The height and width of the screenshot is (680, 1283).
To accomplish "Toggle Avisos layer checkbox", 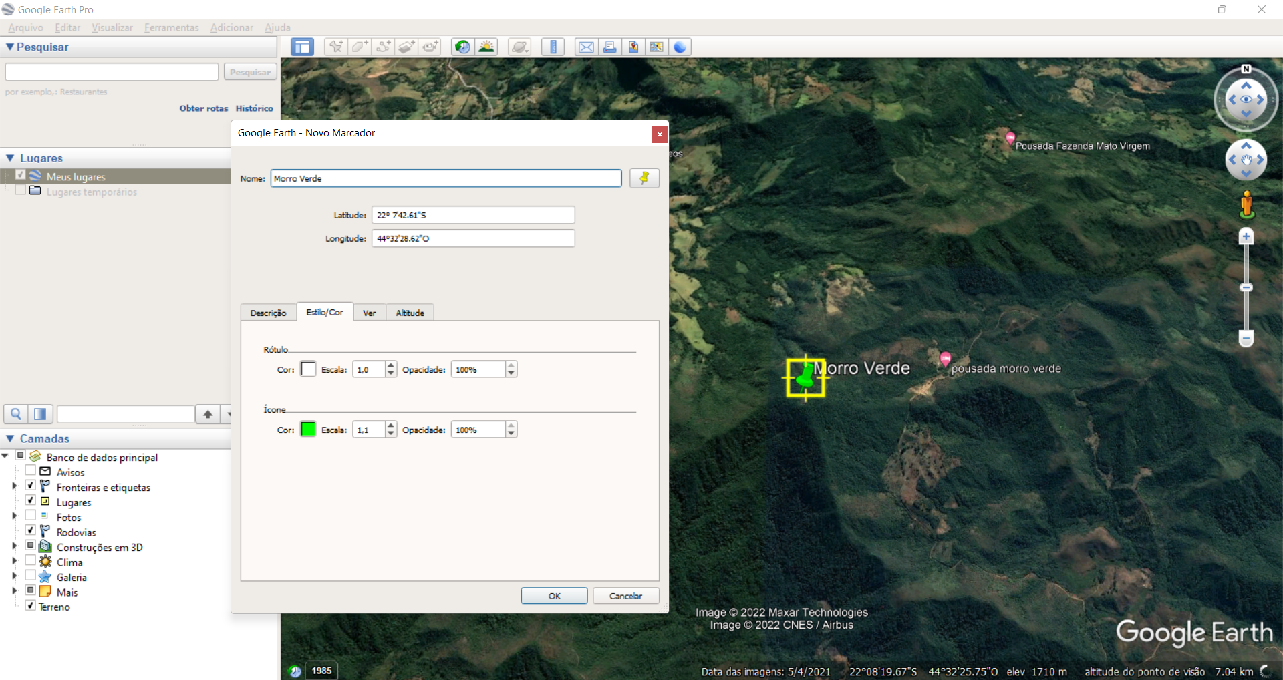I will (30, 470).
